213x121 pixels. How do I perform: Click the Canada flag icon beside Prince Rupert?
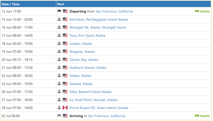(65, 108)
